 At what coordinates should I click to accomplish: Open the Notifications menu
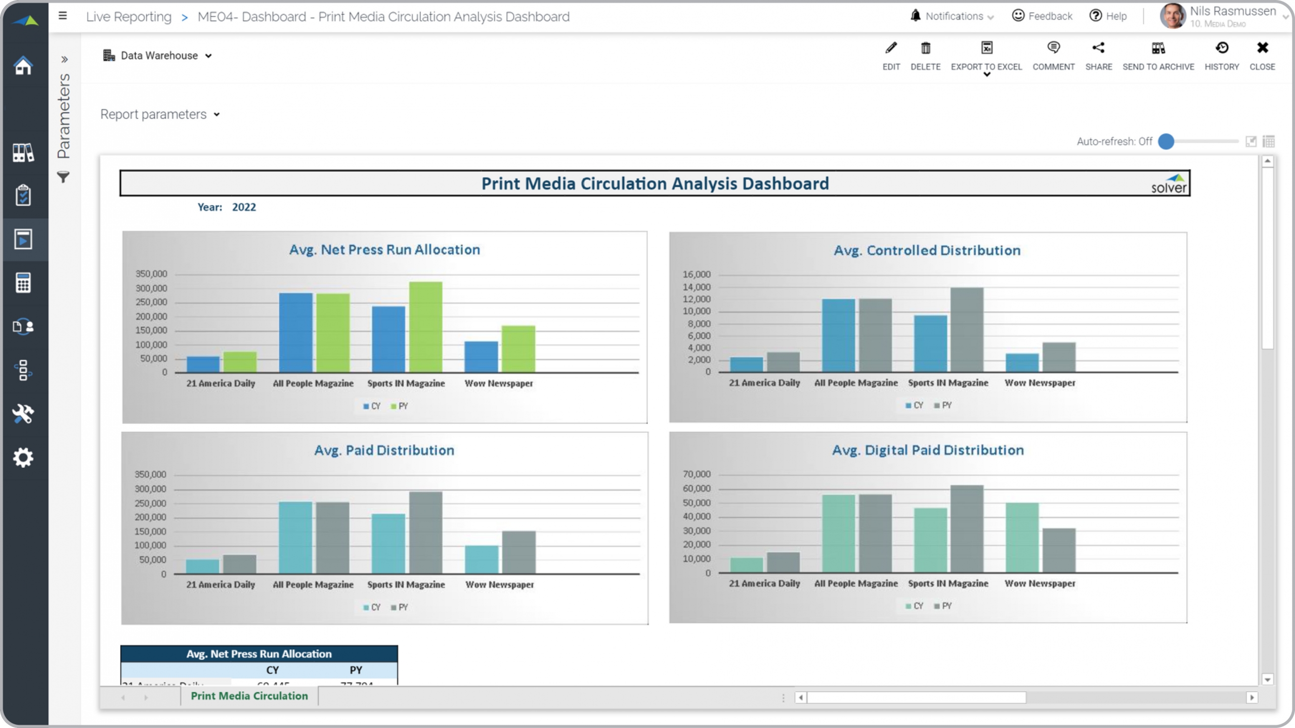pos(954,16)
